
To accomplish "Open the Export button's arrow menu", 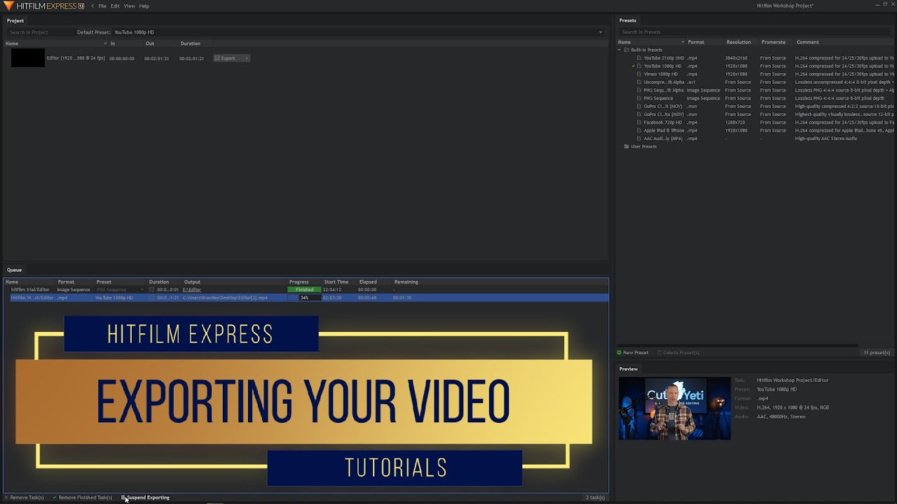I will [247, 58].
